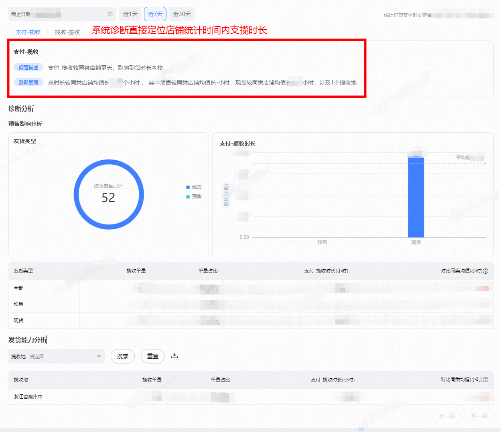Go to 下一页 in pagination

479,416
